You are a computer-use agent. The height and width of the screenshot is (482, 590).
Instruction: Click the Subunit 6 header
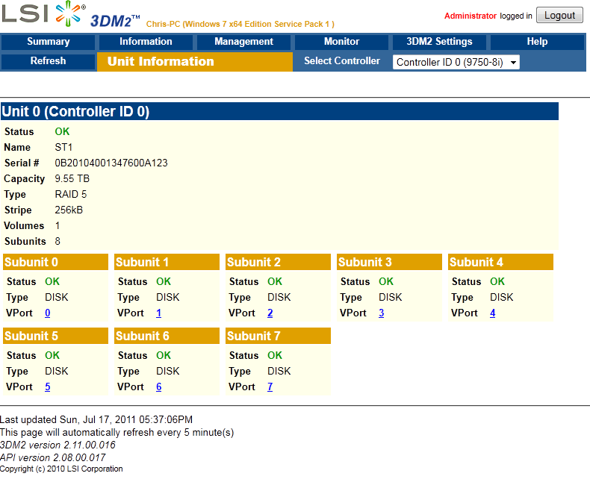(167, 336)
